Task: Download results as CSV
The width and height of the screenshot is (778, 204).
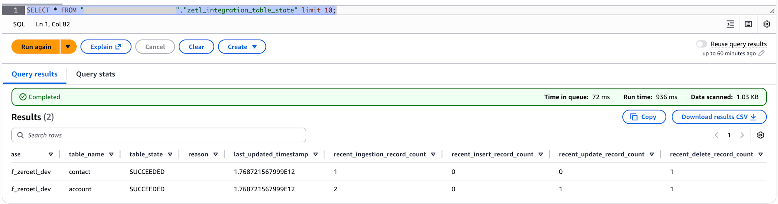Action: click(719, 117)
